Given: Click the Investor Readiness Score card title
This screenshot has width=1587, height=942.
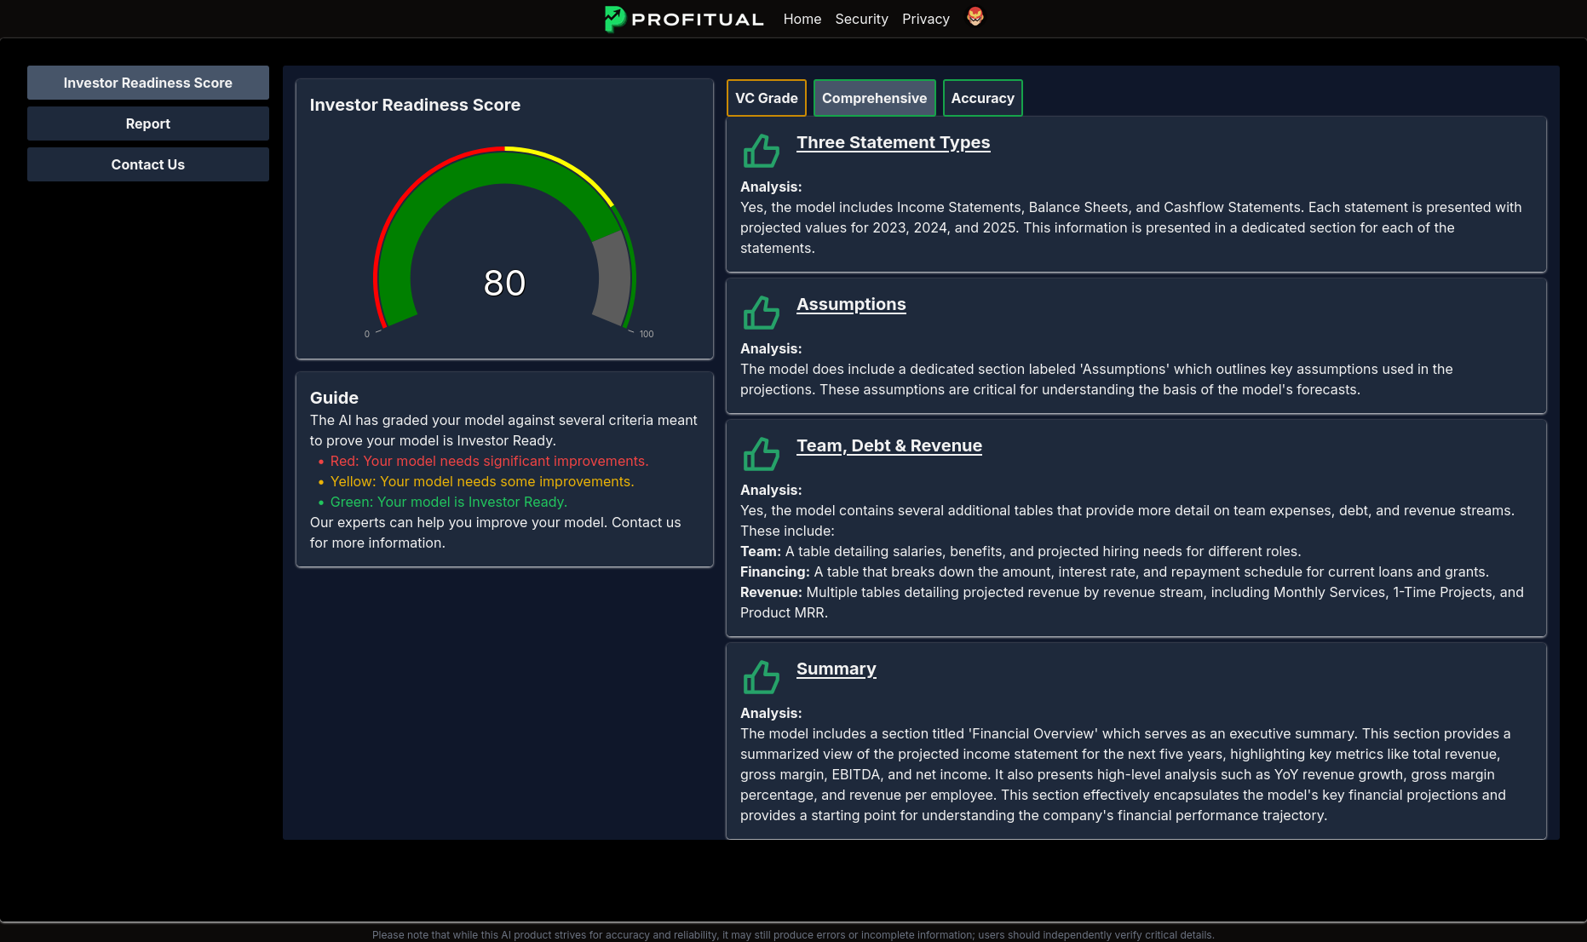Looking at the screenshot, I should (x=415, y=105).
